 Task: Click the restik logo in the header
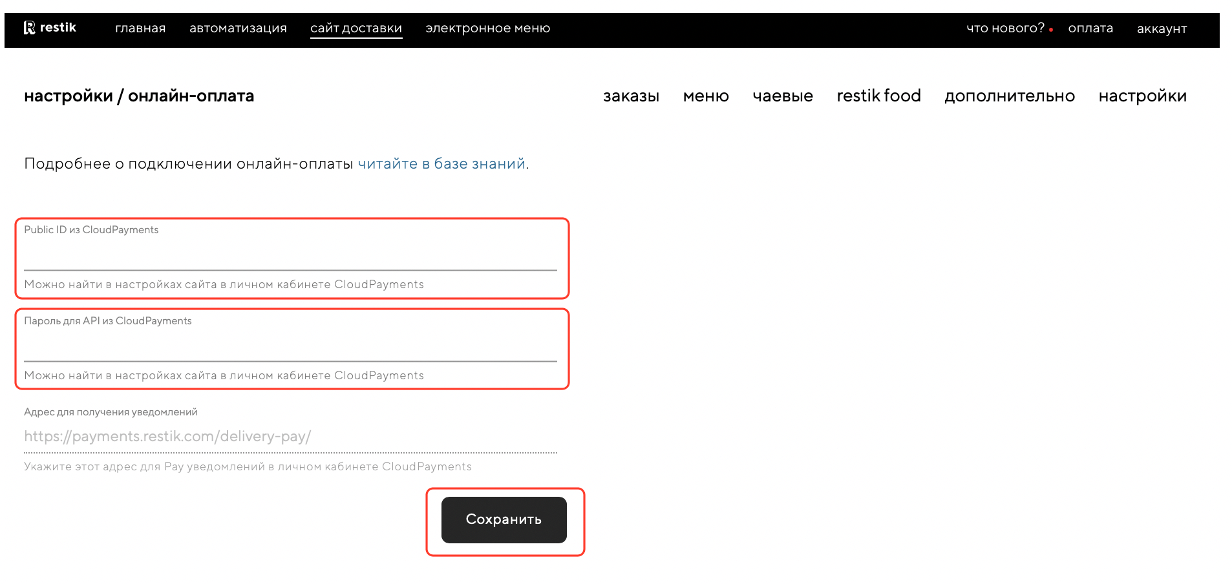[x=50, y=28]
